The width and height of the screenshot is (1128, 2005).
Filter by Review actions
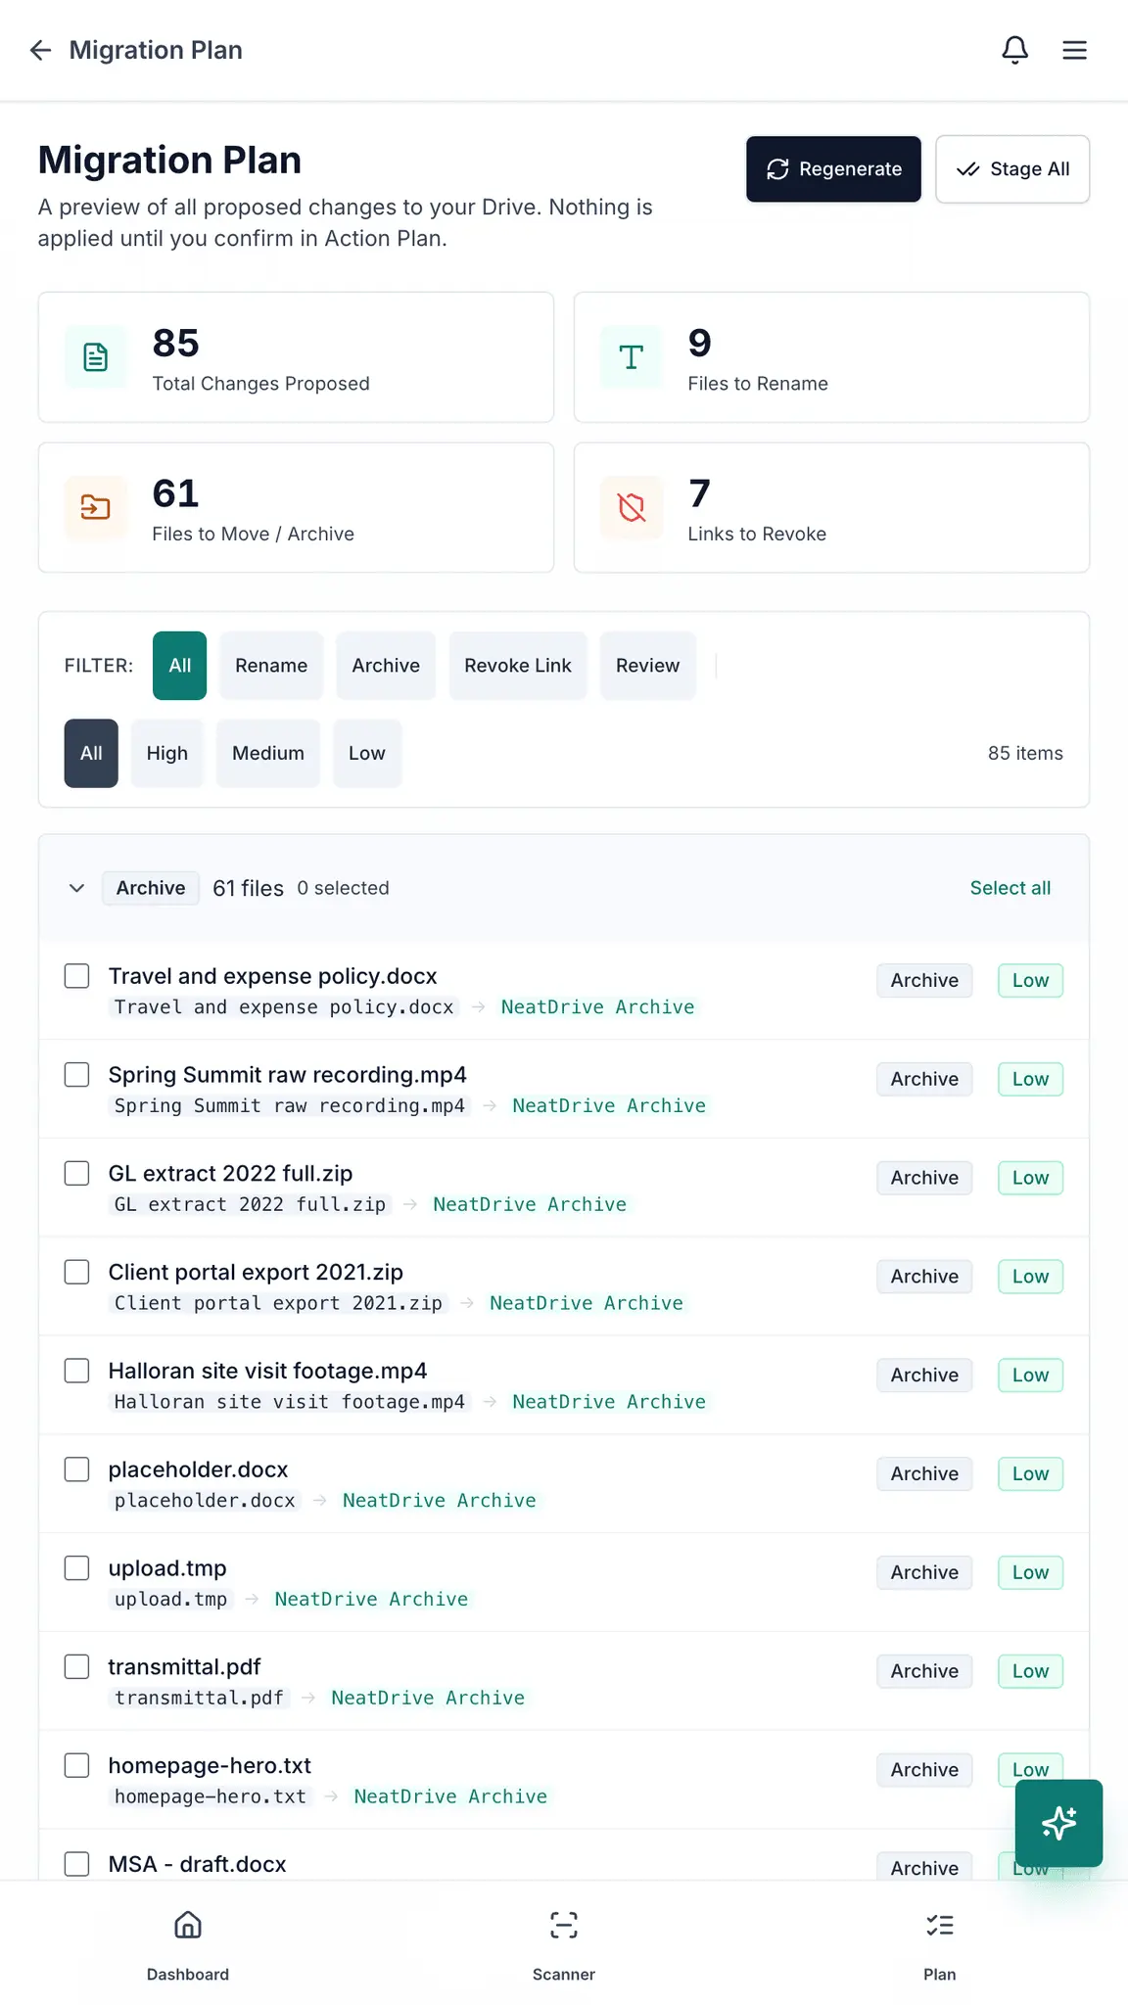click(x=647, y=666)
